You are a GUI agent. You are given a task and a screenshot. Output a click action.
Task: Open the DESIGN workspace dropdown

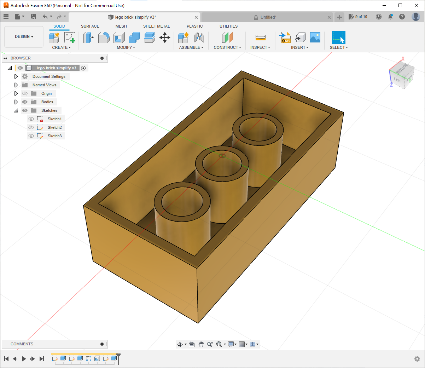click(24, 37)
